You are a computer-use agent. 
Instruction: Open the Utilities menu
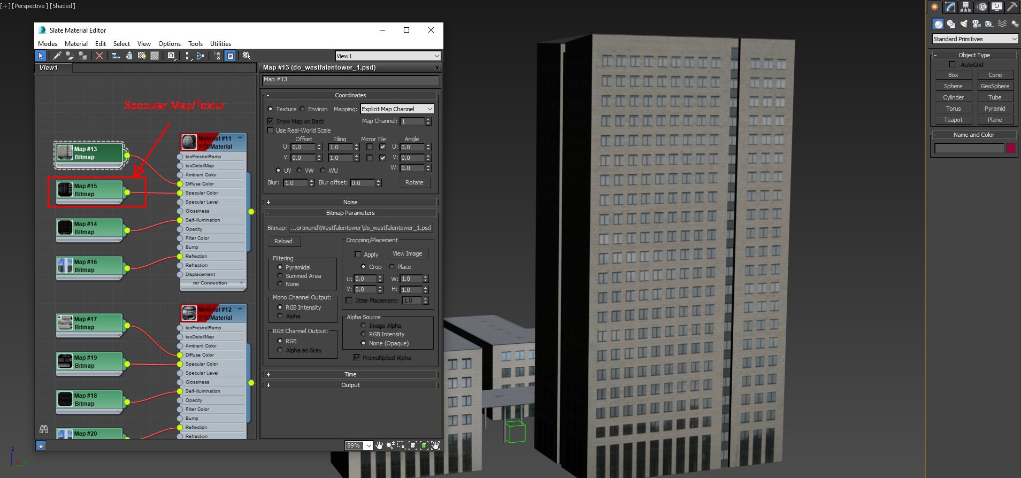(220, 44)
